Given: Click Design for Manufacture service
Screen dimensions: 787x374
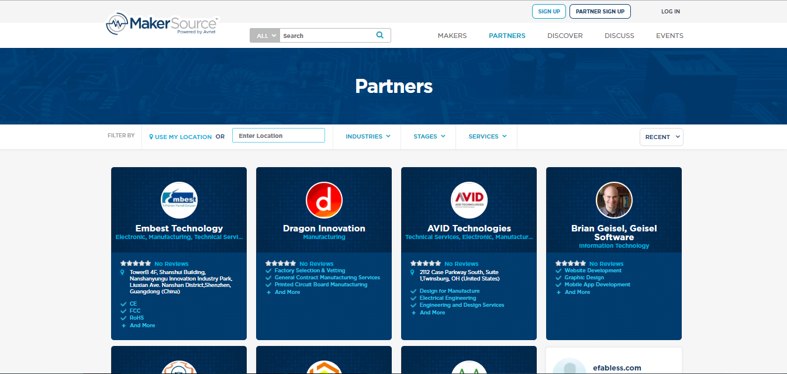Looking at the screenshot, I should 450,291.
